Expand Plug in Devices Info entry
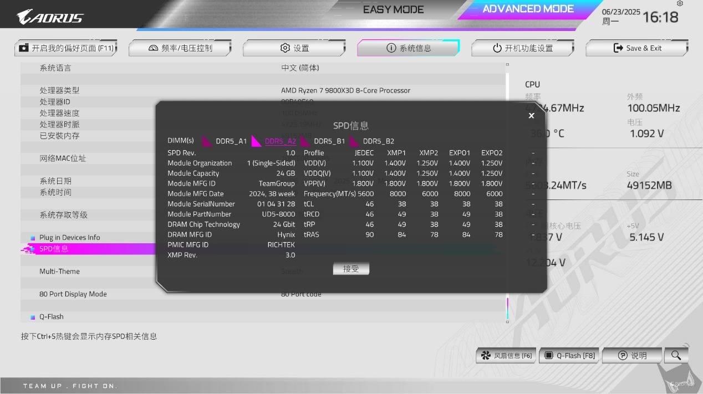Screen dimensions: 703x394 (x=69, y=238)
